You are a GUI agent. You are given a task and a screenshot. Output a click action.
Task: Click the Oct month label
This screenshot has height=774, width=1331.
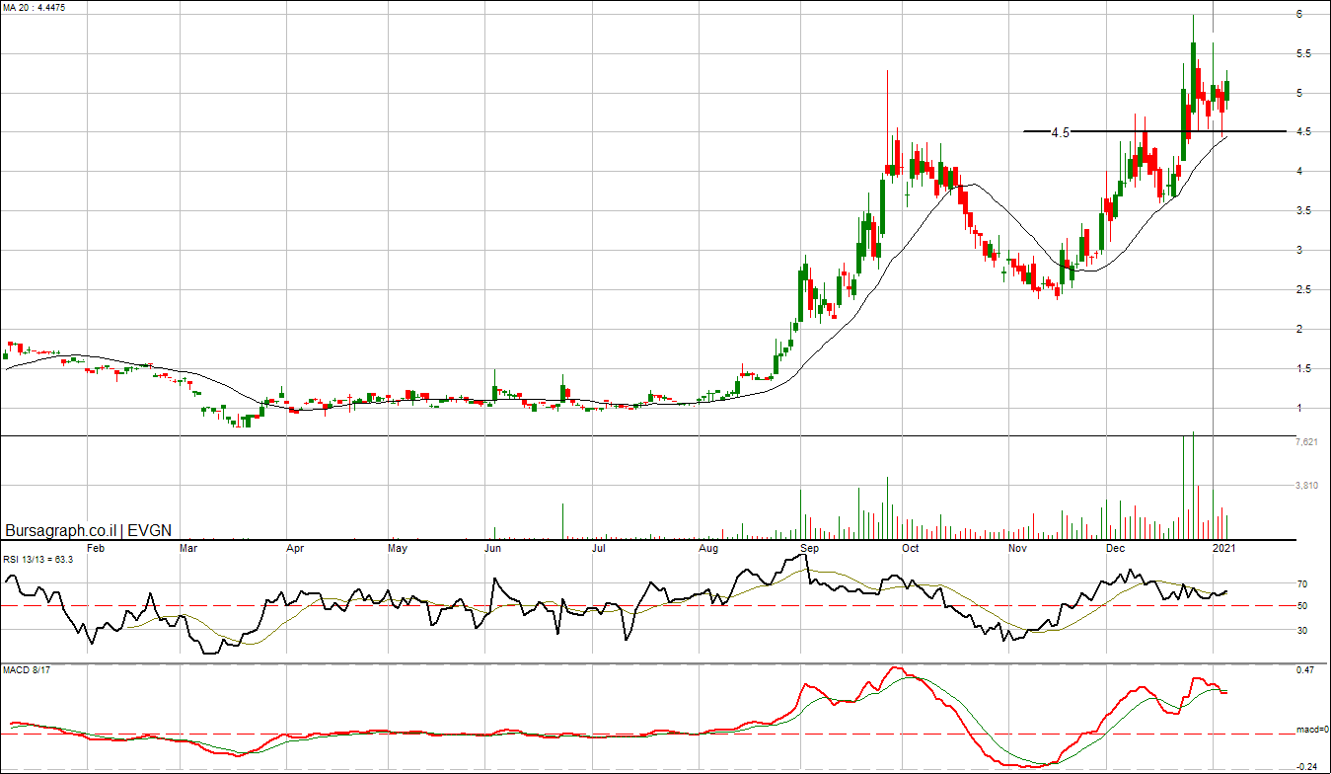click(x=911, y=547)
